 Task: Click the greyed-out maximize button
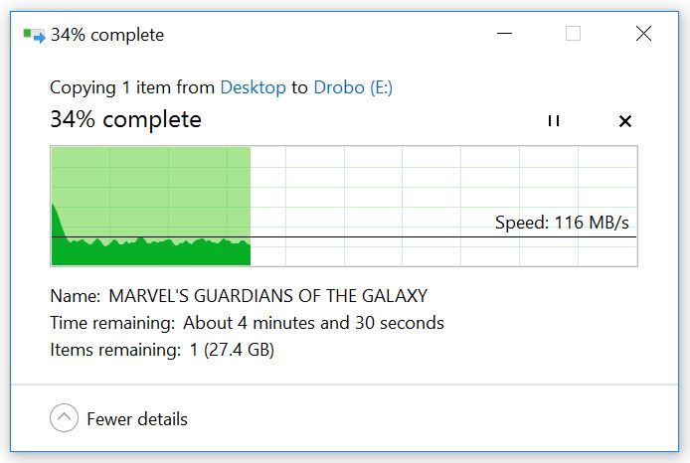pyautogui.click(x=573, y=35)
